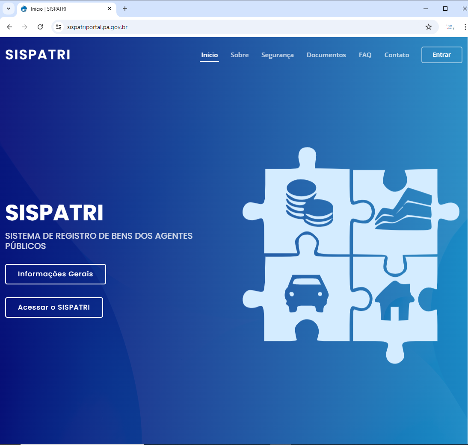Open the site information icon in address bar
The image size is (468, 445).
tap(59, 27)
